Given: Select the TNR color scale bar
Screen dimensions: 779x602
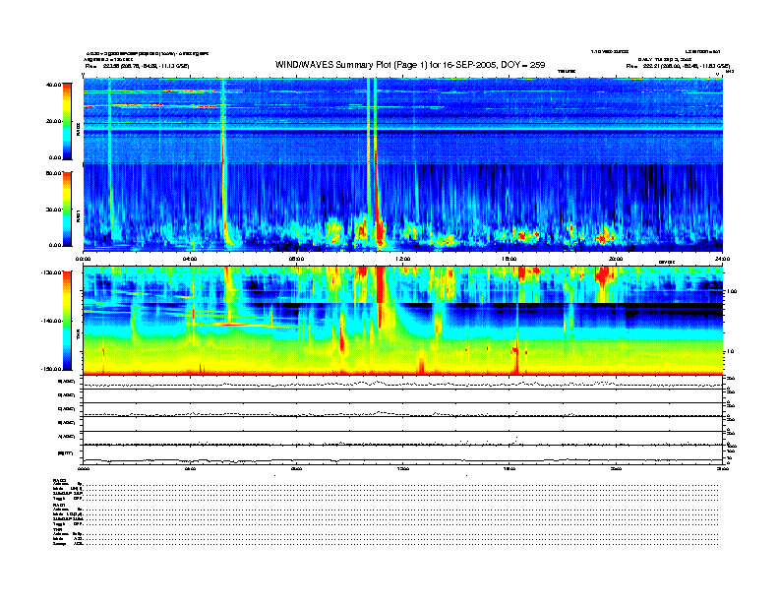Looking at the screenshot, I should coord(67,321).
